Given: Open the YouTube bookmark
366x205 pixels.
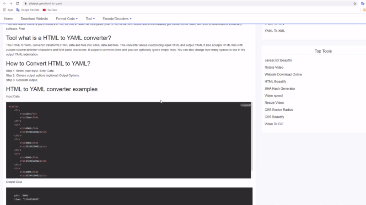Looking at the screenshot, I should click(x=51, y=10).
